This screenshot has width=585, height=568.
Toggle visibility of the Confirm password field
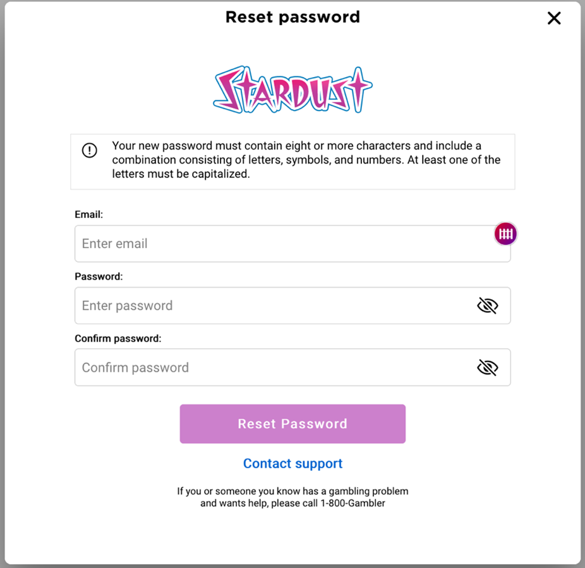487,367
